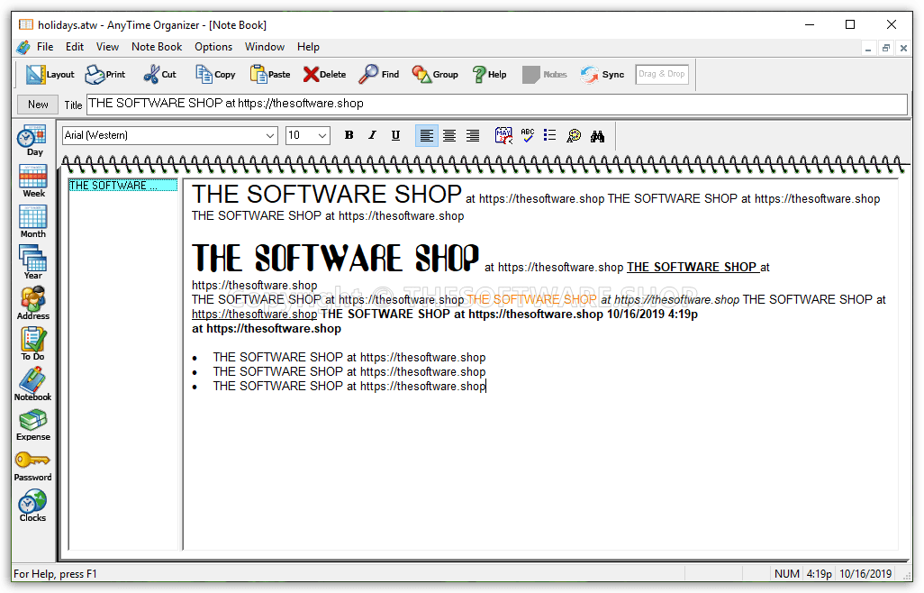Open the Help menu in menu bar
The image size is (924, 593).
pyautogui.click(x=308, y=47)
